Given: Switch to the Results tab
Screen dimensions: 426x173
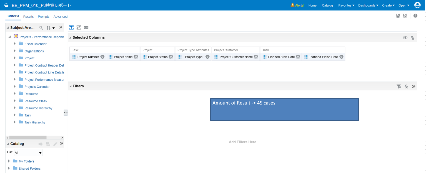Looking at the screenshot, I should (28, 16).
